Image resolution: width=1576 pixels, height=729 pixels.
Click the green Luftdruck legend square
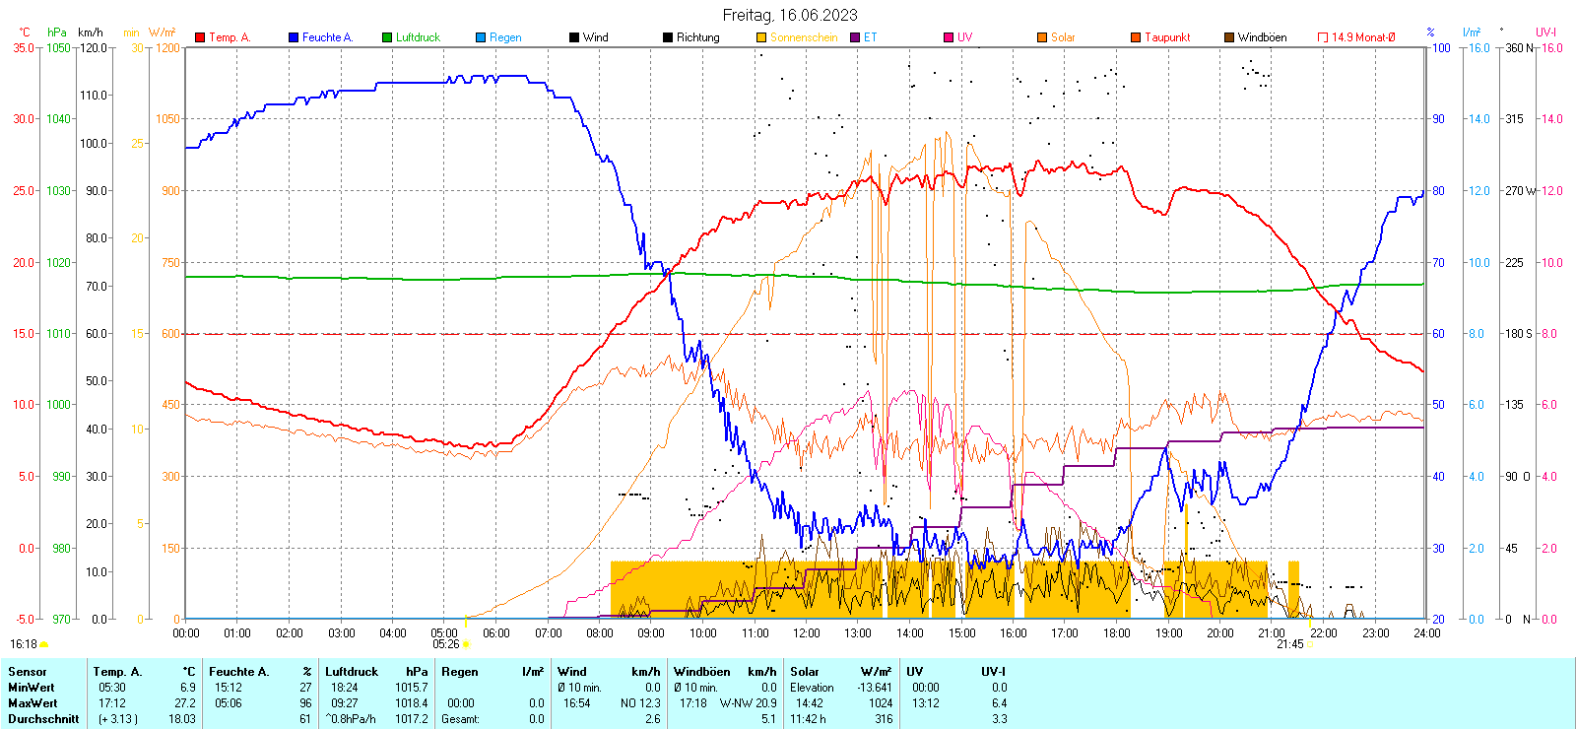coord(387,37)
